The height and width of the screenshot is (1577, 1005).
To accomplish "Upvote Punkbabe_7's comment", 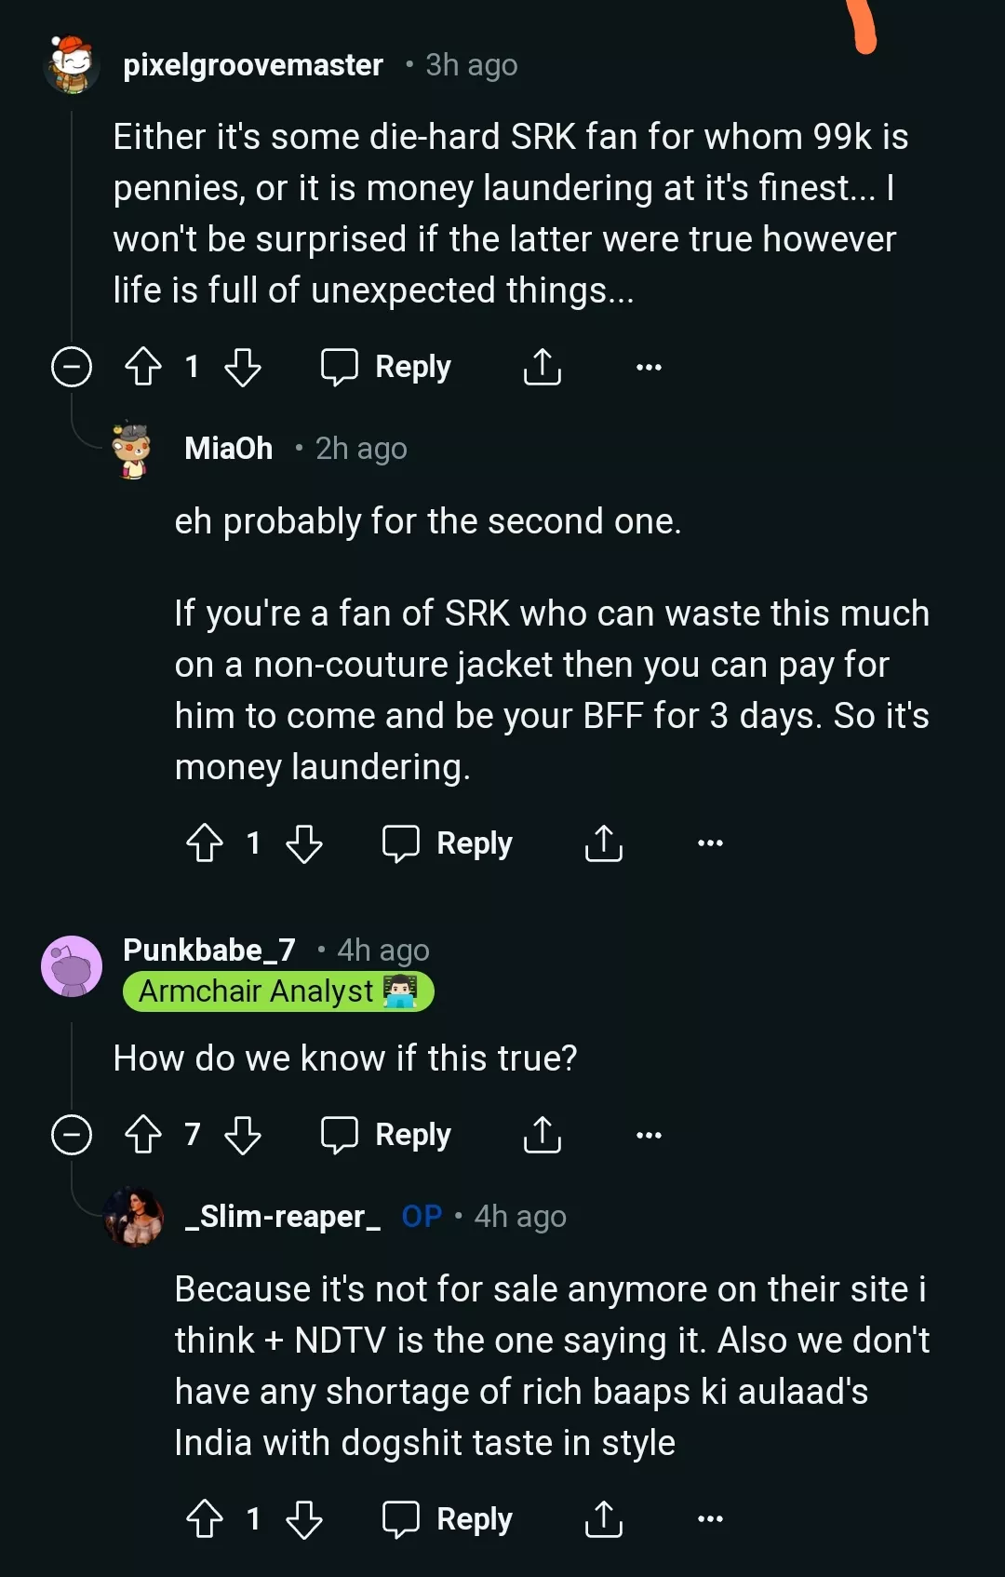I will coord(143,1135).
